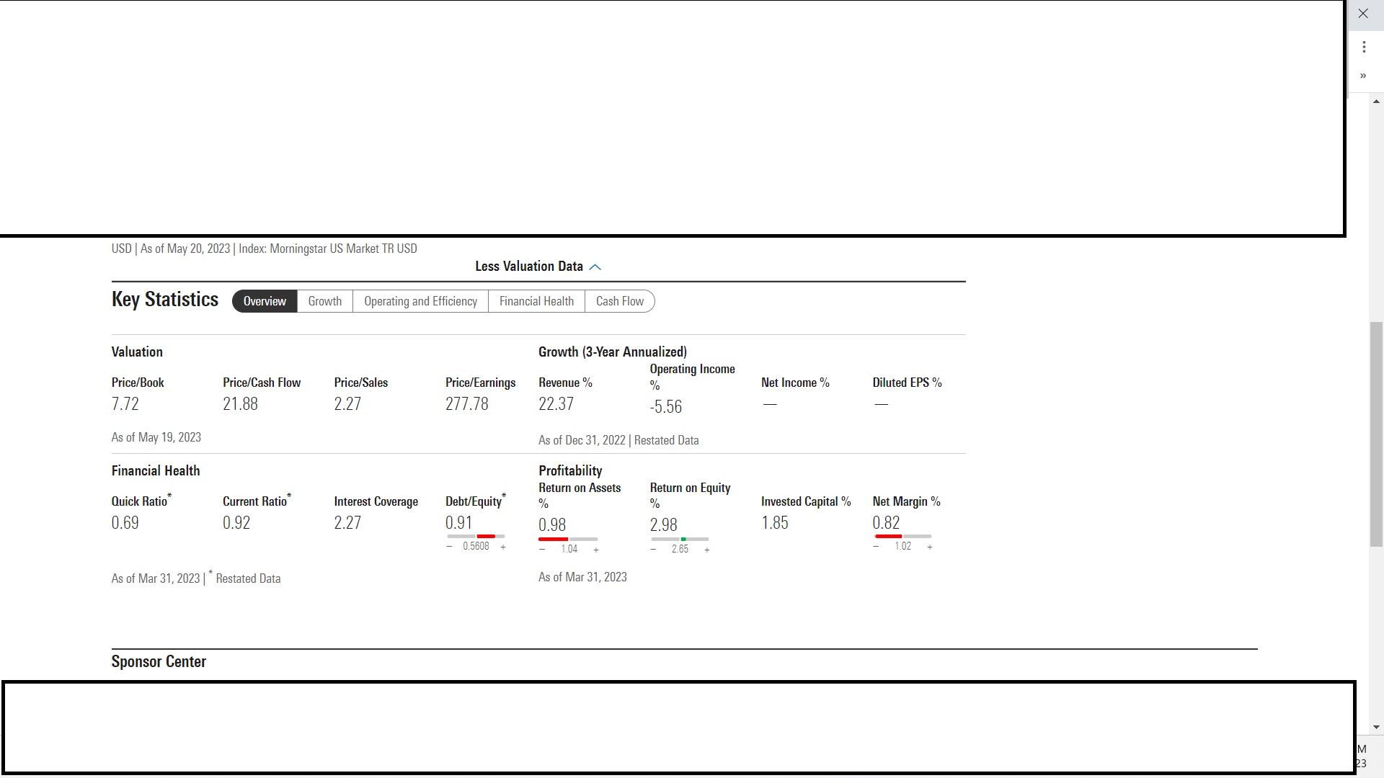The height and width of the screenshot is (778, 1384).
Task: Open the three-dot options menu at top right
Action: pos(1364,47)
